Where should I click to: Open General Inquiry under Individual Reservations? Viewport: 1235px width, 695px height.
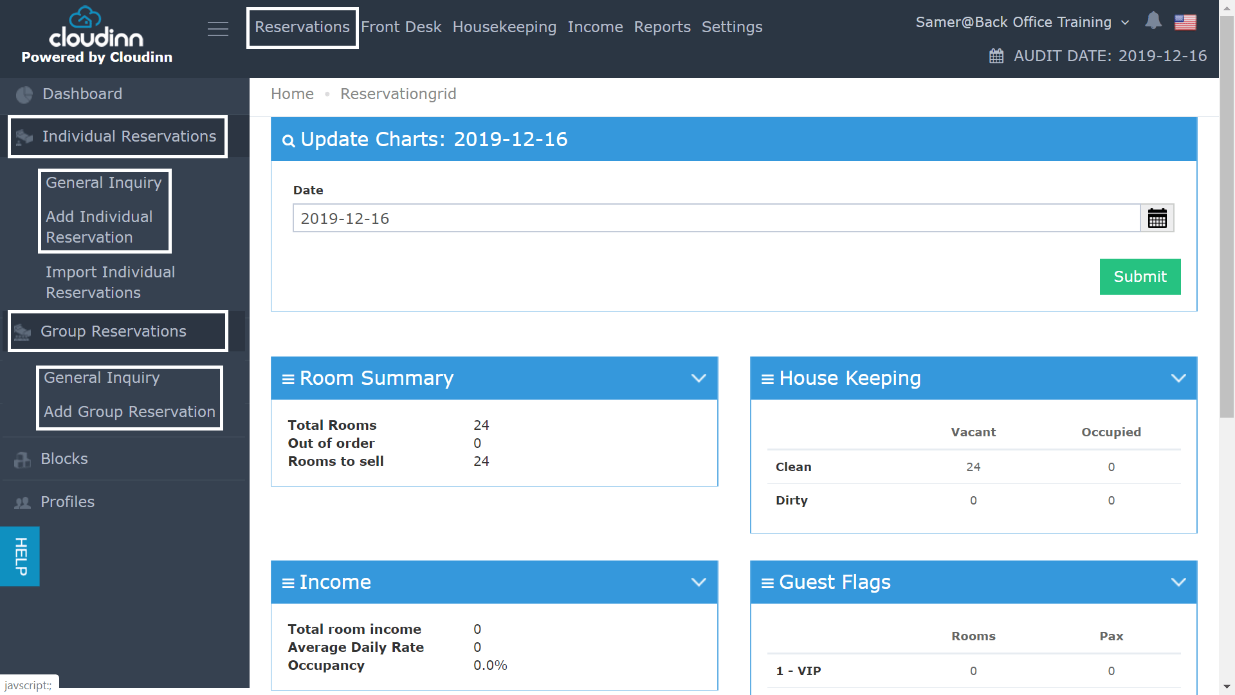(104, 183)
